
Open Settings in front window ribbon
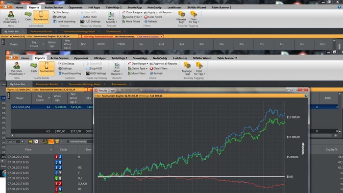point(65,69)
